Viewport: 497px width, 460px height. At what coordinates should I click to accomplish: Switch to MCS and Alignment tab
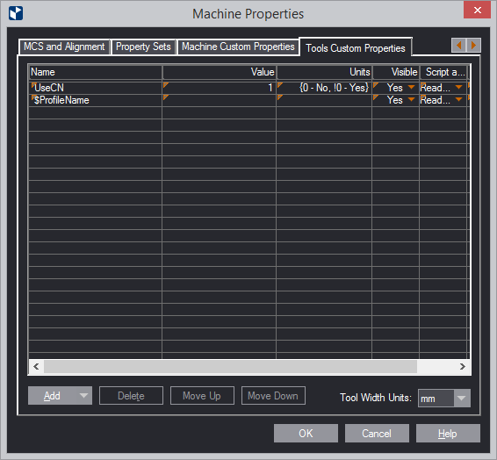tap(64, 47)
